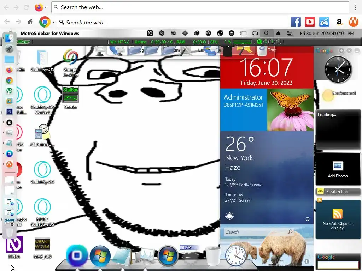The width and height of the screenshot is (362, 271).
Task: Open Photoshop from the left dock
Action: click(9, 112)
